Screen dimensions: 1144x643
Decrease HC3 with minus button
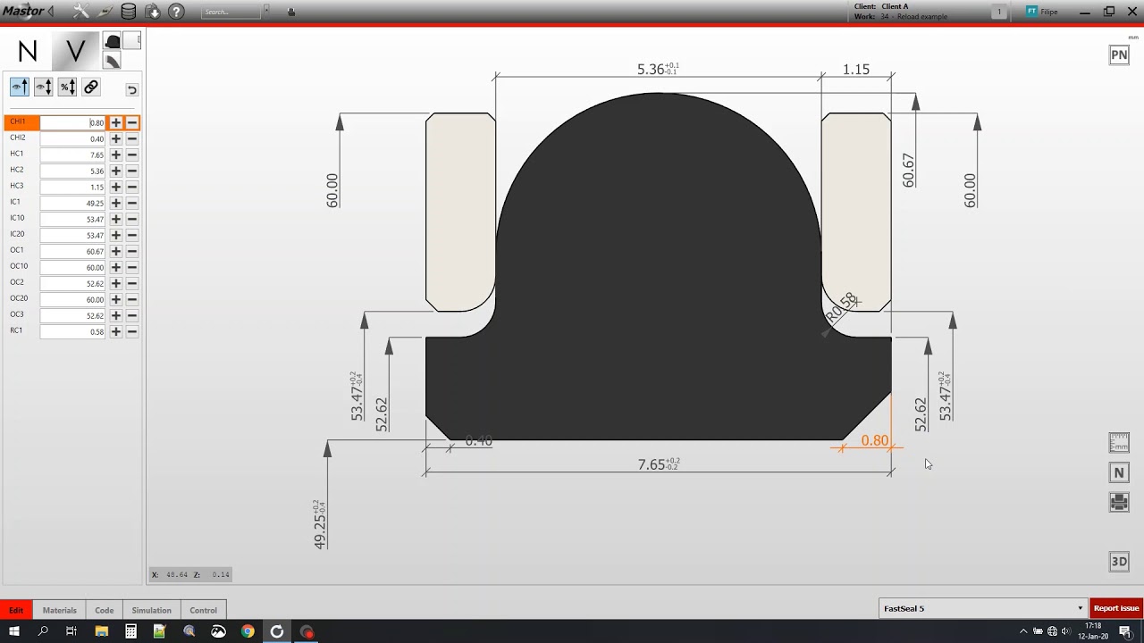[132, 187]
